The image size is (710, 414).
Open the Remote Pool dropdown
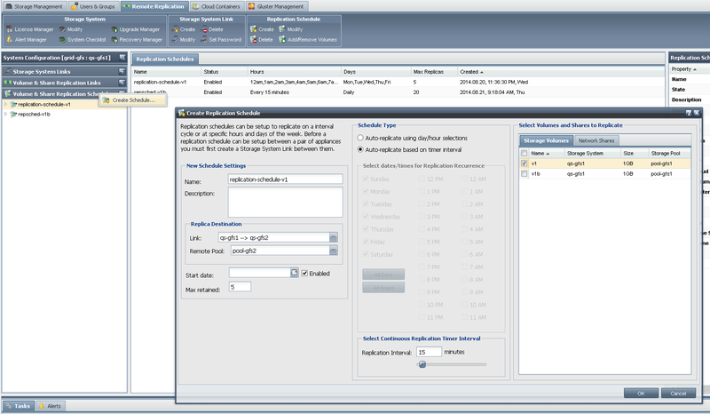[333, 251]
